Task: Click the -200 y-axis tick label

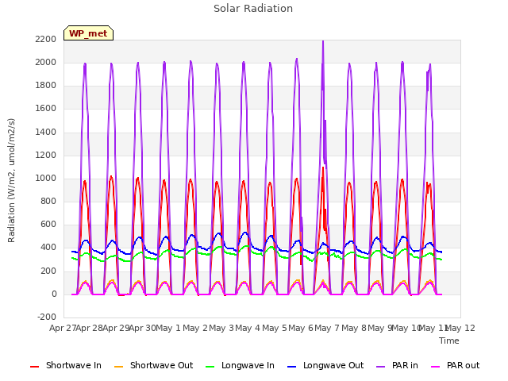Action: [47, 317]
